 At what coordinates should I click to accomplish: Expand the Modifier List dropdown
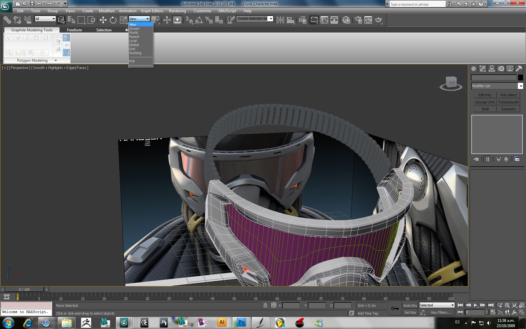pos(520,86)
